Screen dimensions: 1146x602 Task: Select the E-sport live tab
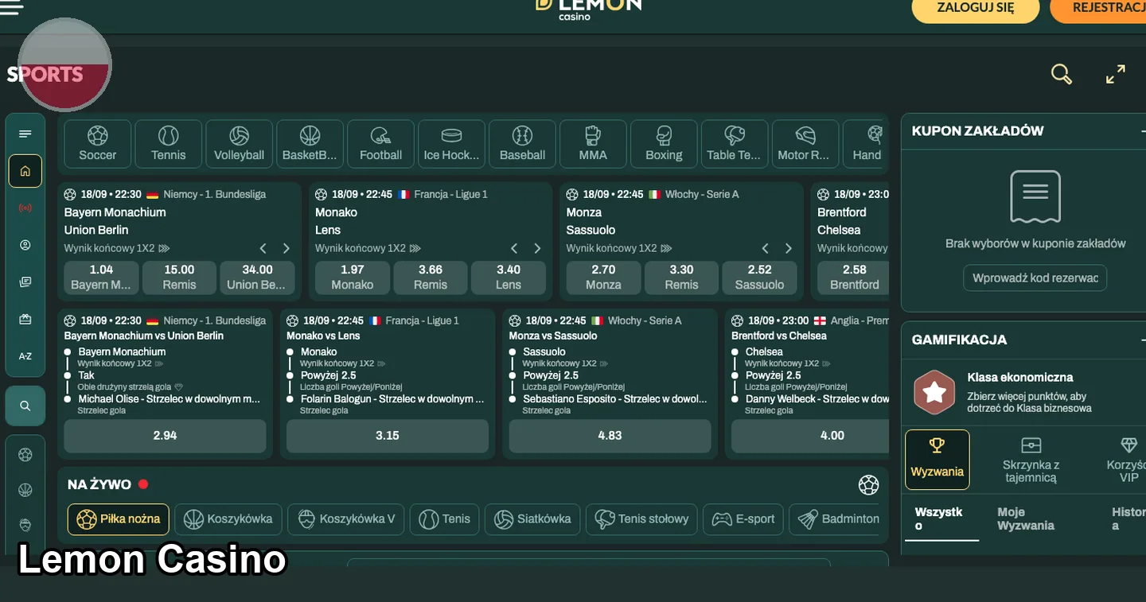[x=743, y=519]
